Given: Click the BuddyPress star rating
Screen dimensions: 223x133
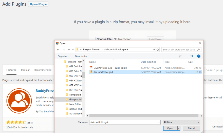Looking at the screenshot, I should (x=16, y=122).
